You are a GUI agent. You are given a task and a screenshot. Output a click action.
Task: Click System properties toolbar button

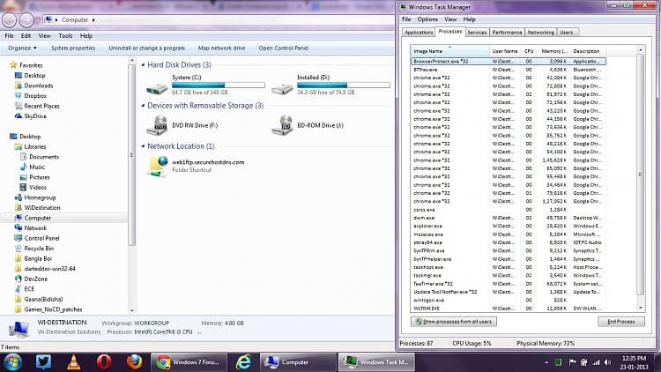pyautogui.click(x=73, y=48)
